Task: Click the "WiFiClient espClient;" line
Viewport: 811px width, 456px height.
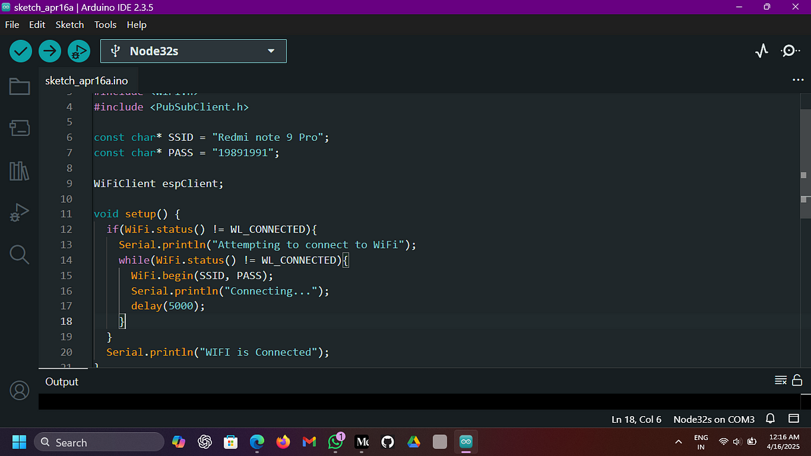Action: tap(159, 183)
